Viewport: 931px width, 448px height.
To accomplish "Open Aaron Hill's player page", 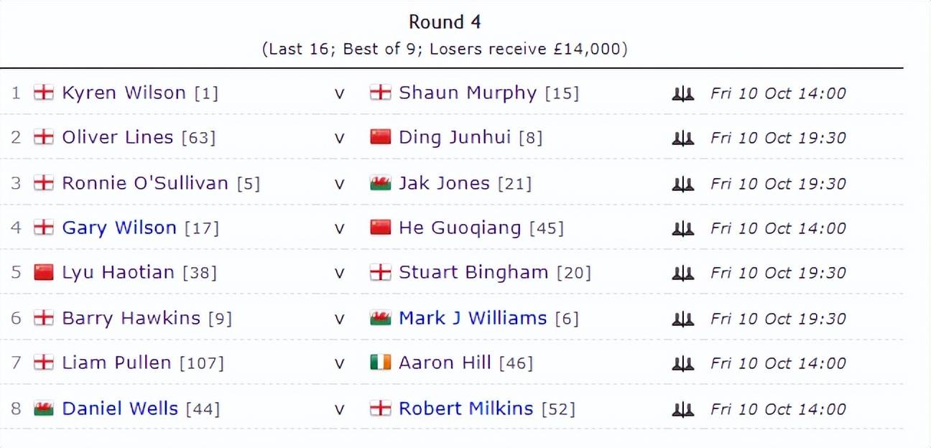I will click(x=445, y=363).
